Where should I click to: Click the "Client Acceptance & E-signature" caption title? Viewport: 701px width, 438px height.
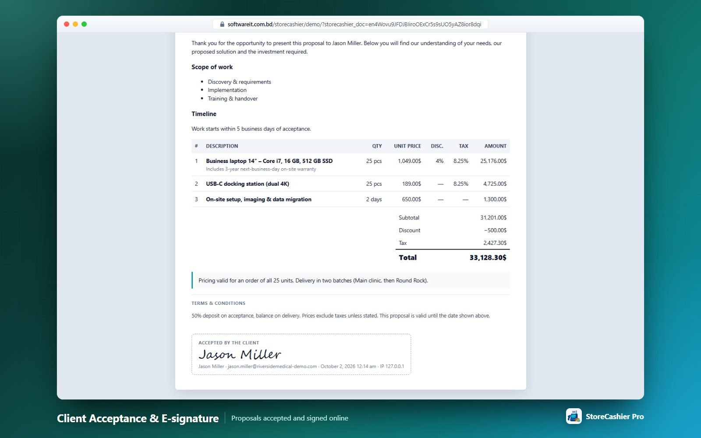pyautogui.click(x=138, y=419)
